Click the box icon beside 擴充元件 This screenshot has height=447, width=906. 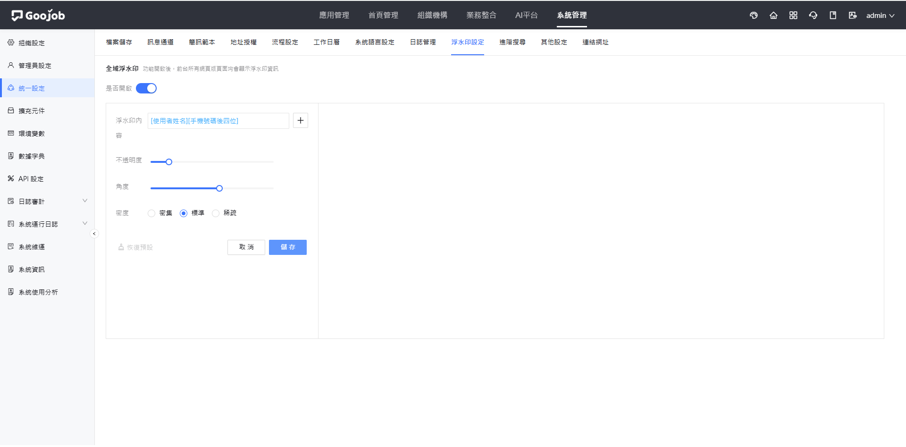pyautogui.click(x=11, y=110)
